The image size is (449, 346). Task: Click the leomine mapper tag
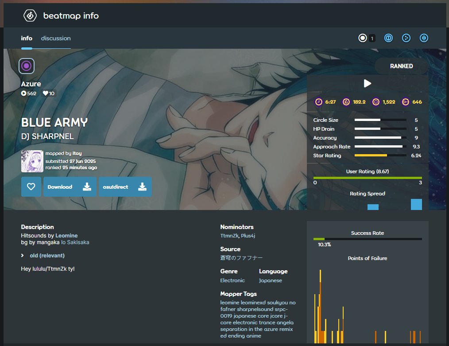point(230,303)
